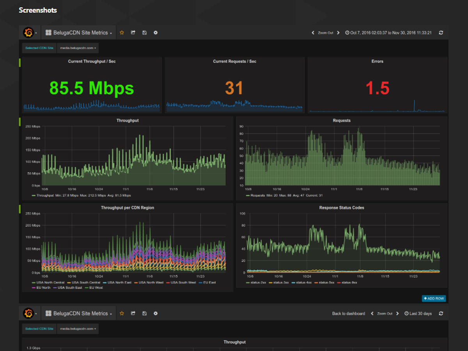Open the Throughput per CDN Region panel title menu
Screen dimensions: 468x351
(x=127, y=208)
